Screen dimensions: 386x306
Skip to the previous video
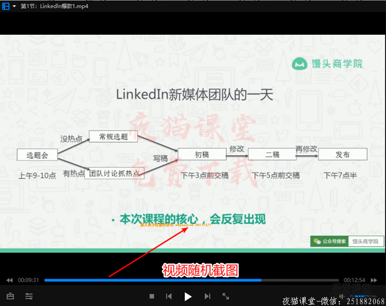click(x=169, y=296)
